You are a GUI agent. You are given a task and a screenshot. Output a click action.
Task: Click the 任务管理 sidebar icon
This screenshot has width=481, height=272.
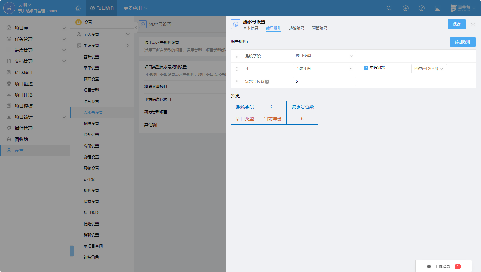tap(9, 39)
